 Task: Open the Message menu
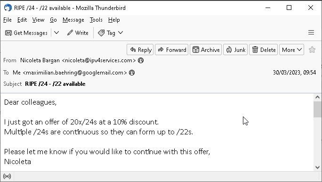pyautogui.click(x=73, y=20)
